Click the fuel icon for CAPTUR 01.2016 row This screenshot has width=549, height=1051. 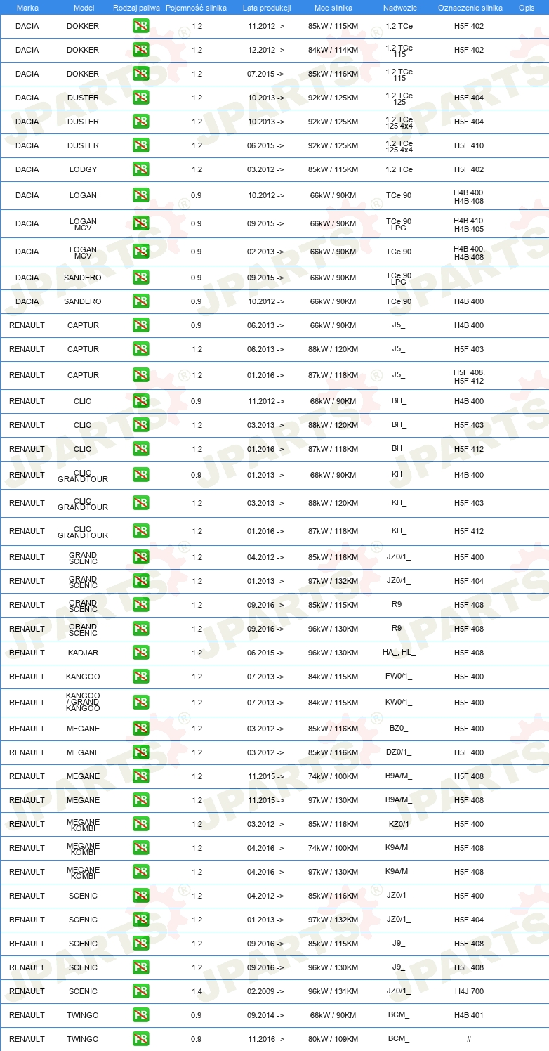coord(140,375)
